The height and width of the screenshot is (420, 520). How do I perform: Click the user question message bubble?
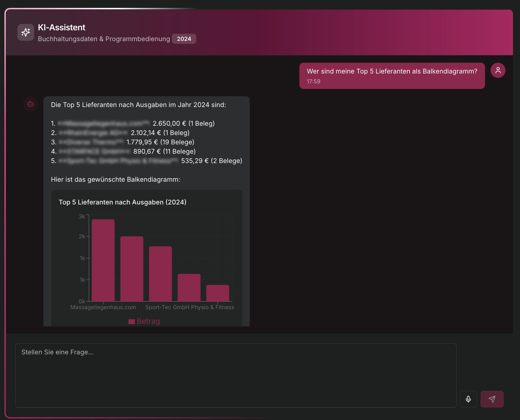[392, 76]
